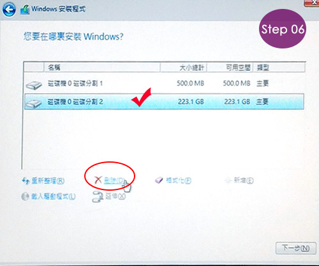Click the load driver disc icon
319x266 pixels.
[x=25, y=196]
